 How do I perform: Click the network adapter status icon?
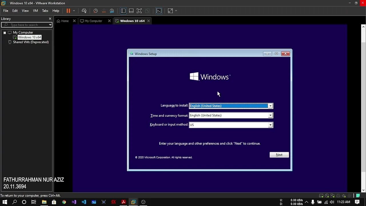pyautogui.click(x=333, y=196)
